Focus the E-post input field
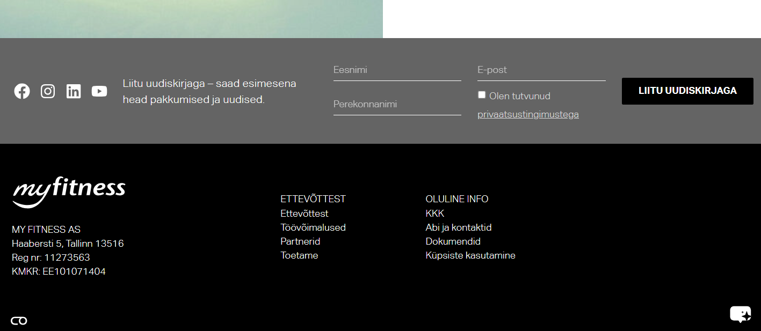The height and width of the screenshot is (331, 761). click(541, 70)
